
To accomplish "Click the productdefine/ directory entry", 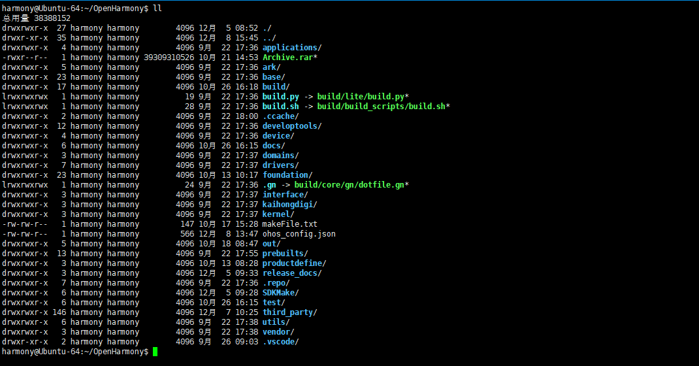I will [x=292, y=263].
